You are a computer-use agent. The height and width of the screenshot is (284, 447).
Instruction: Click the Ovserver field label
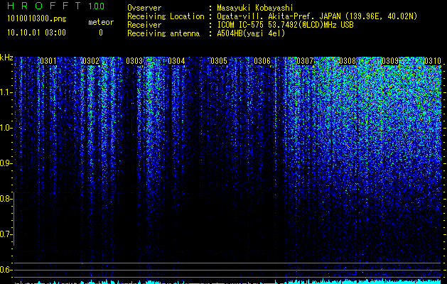144,8
